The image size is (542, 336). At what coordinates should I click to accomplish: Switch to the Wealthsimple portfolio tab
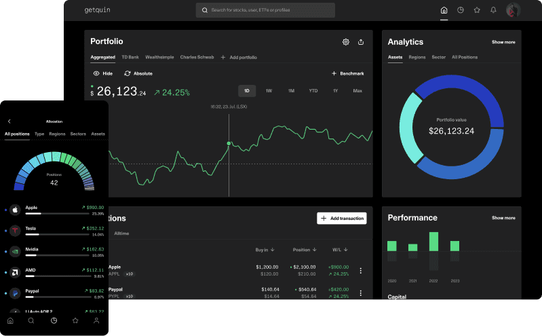coord(159,57)
